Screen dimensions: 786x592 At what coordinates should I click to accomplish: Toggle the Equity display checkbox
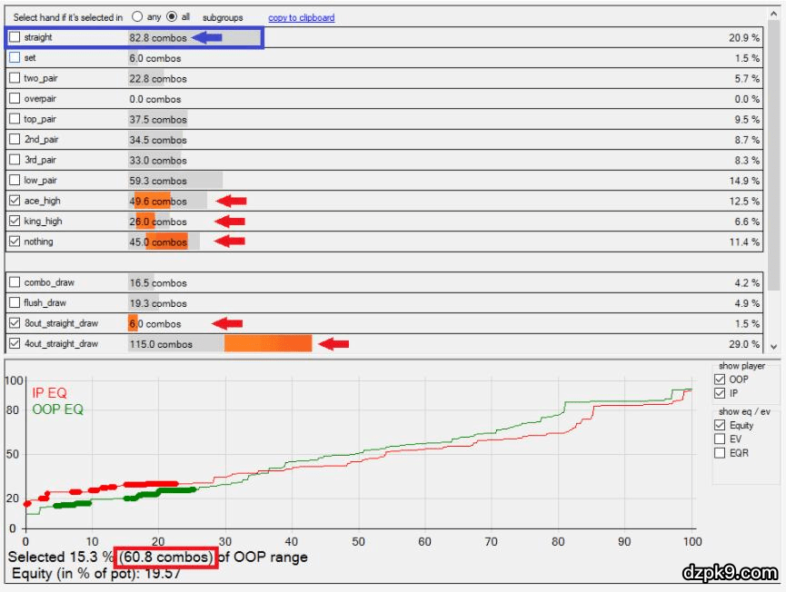point(721,425)
